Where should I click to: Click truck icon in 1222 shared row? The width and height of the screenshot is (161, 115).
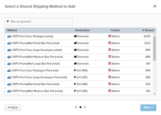tap(75, 43)
